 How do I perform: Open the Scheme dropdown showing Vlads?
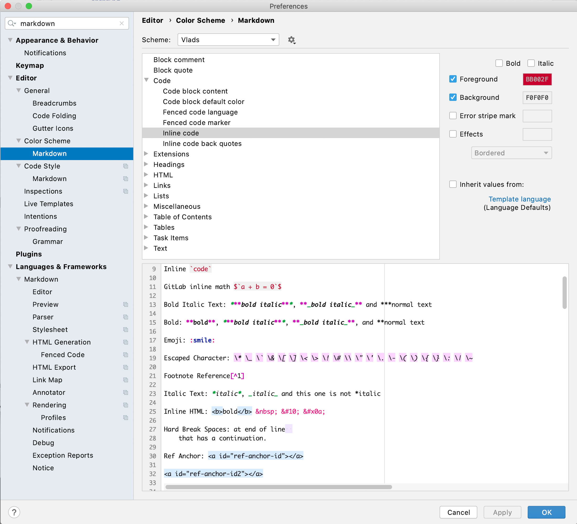tap(228, 40)
